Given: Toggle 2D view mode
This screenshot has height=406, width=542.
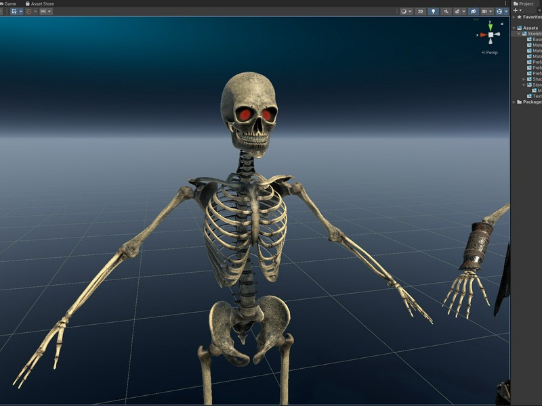Looking at the screenshot, I should point(420,12).
